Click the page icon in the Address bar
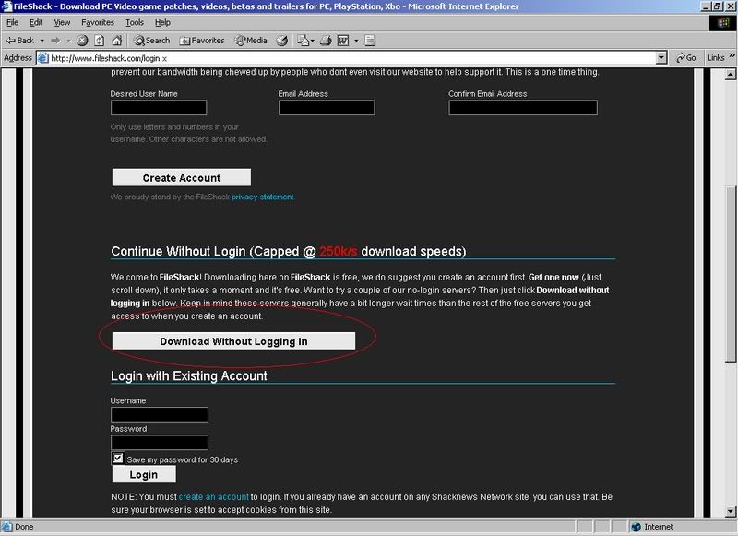This screenshot has height=536, width=738. 42,58
